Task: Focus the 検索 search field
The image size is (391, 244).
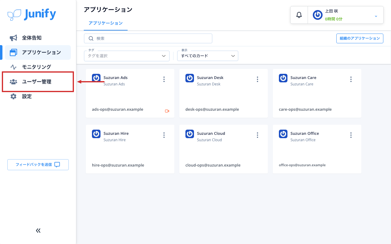Action: point(148,38)
